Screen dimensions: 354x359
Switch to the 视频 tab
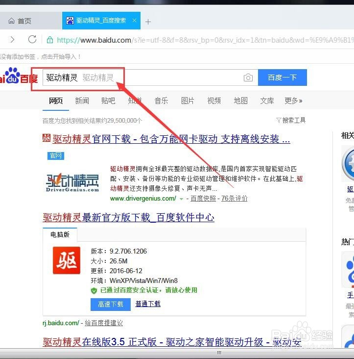[x=214, y=101]
